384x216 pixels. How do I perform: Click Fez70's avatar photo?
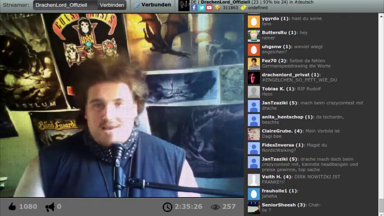[x=254, y=64]
